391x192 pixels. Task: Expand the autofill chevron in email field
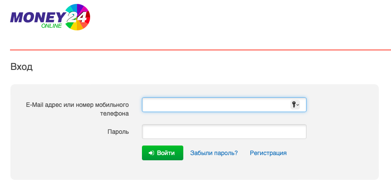coord(298,105)
